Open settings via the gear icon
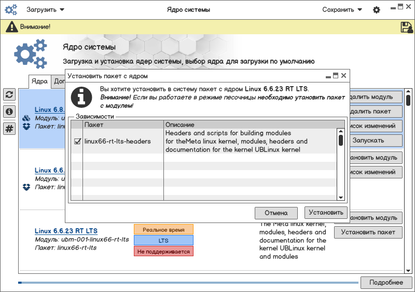 [x=377, y=10]
